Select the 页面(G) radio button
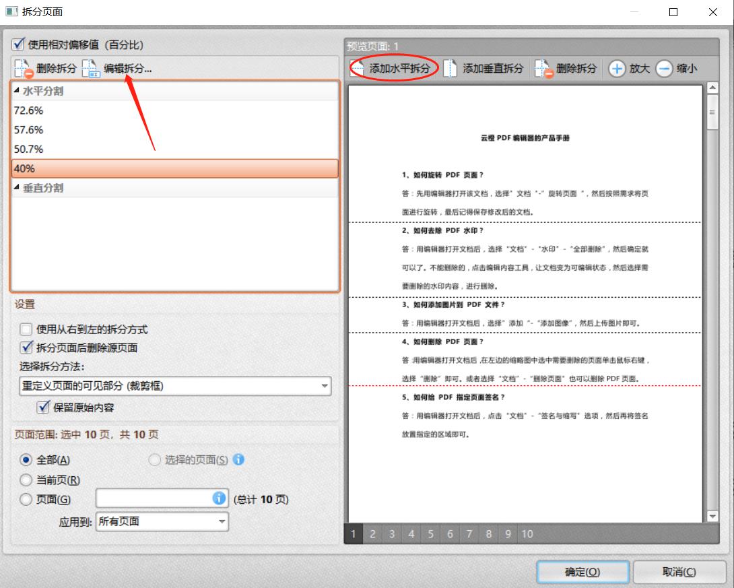This screenshot has width=734, height=588. [x=26, y=500]
